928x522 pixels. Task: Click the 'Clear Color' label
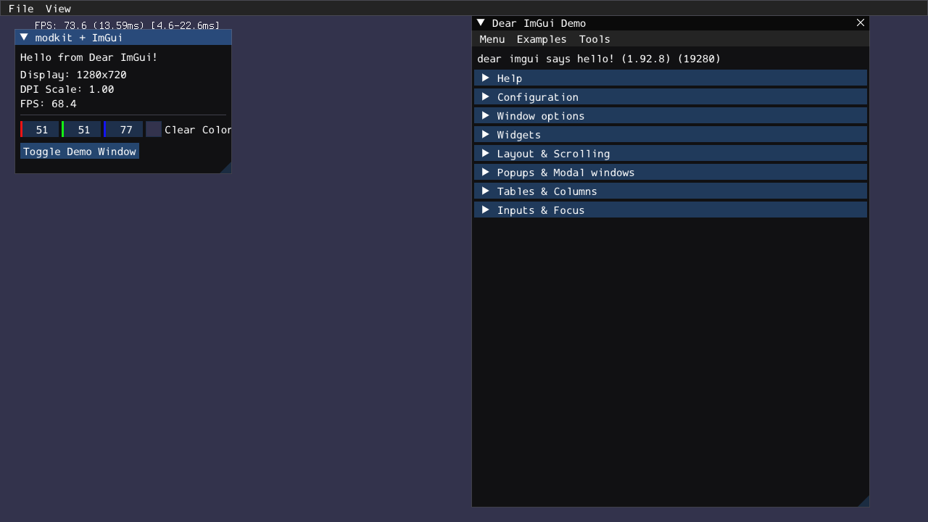click(x=198, y=130)
